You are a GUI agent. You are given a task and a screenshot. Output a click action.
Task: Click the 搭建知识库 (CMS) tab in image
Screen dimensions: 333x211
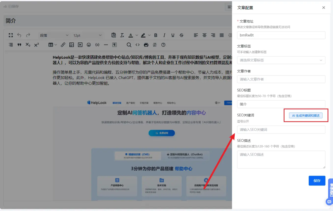tap(138, 156)
